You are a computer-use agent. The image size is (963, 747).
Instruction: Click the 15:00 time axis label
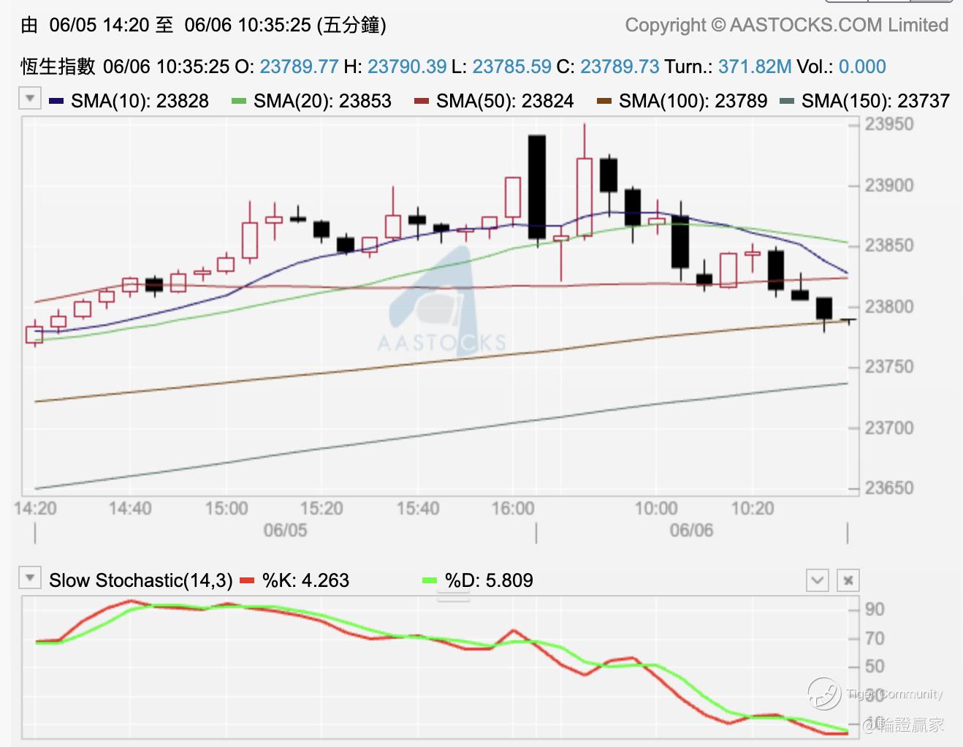226,508
